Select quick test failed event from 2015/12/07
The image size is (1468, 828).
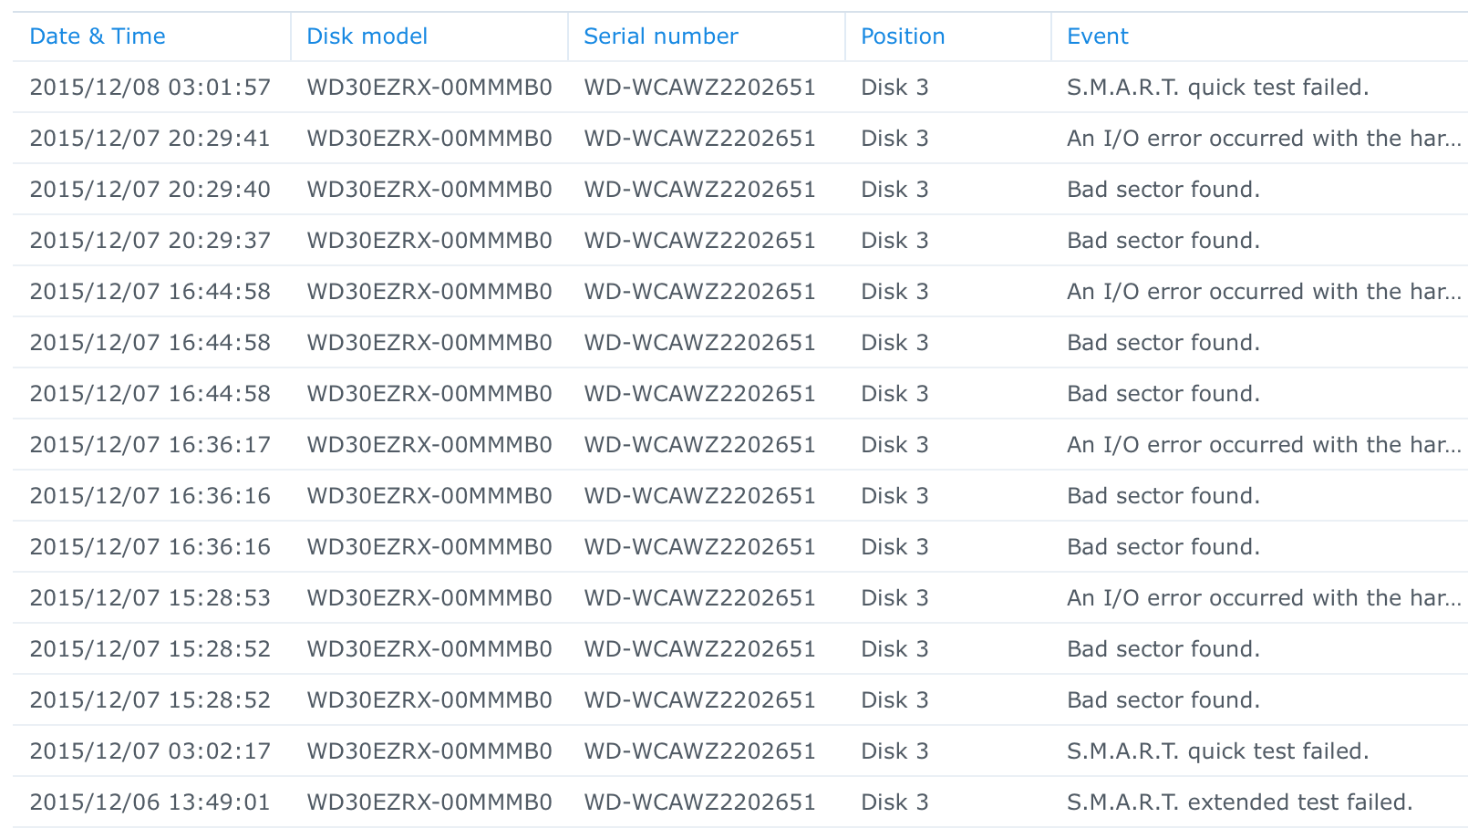(x=1217, y=751)
